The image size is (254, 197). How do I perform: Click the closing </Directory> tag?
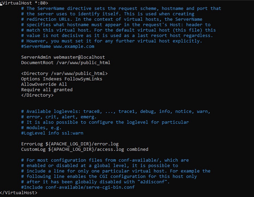point(37,95)
